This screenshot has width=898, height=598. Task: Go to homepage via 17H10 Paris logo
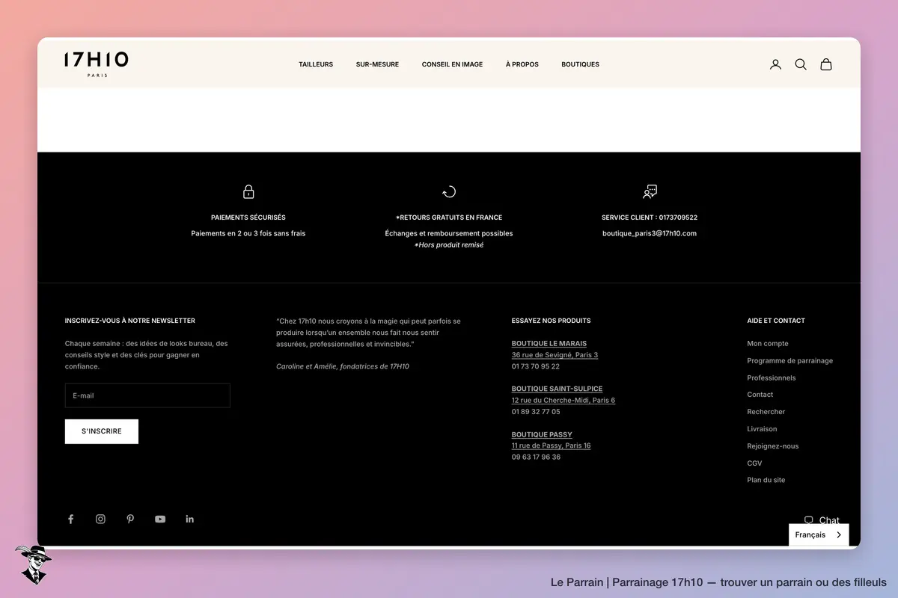97,64
